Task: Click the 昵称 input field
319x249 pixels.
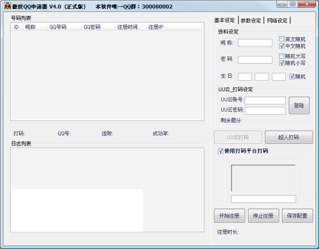Action: [255, 43]
